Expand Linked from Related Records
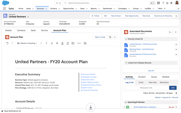This screenshot has height=113, width=181. click(x=126, y=63)
